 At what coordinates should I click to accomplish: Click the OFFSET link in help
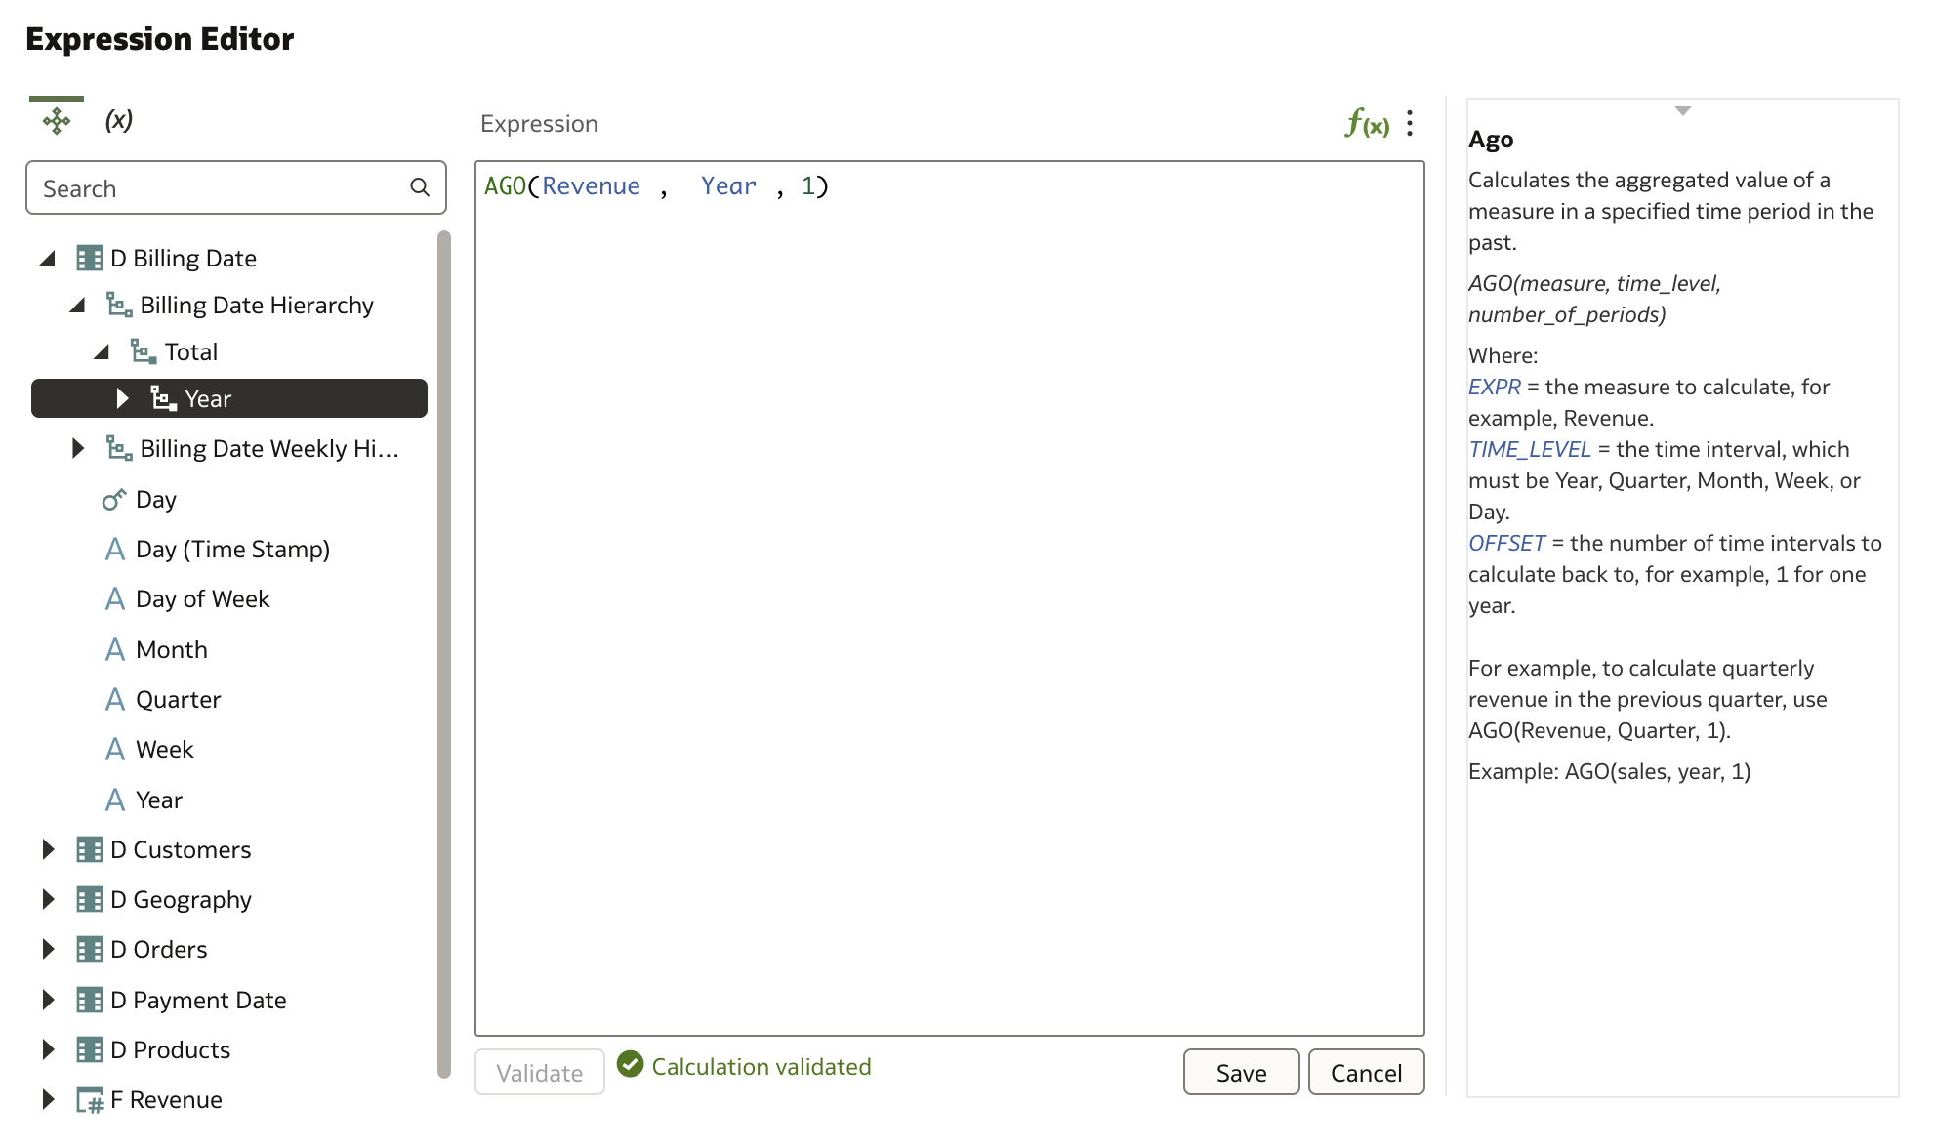coord(1507,543)
